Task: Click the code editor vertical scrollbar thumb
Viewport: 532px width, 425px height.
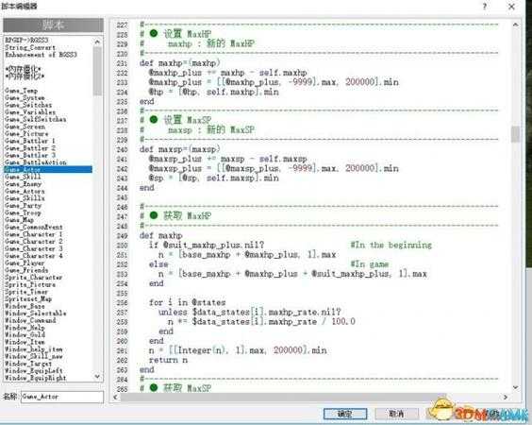Action: point(515,134)
